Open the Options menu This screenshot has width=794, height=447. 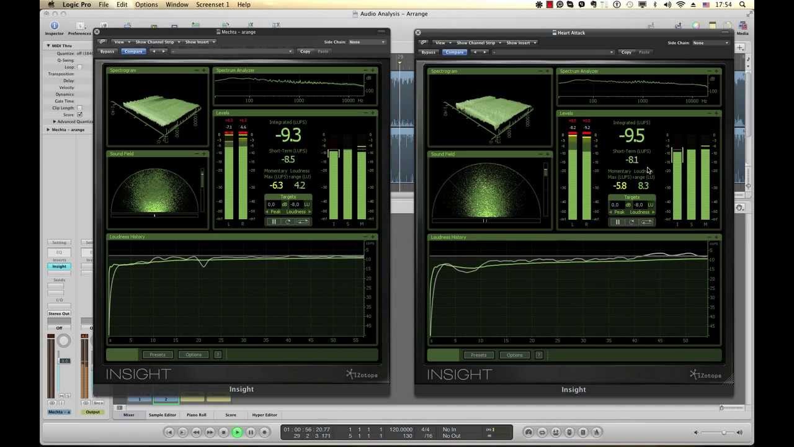click(x=146, y=4)
